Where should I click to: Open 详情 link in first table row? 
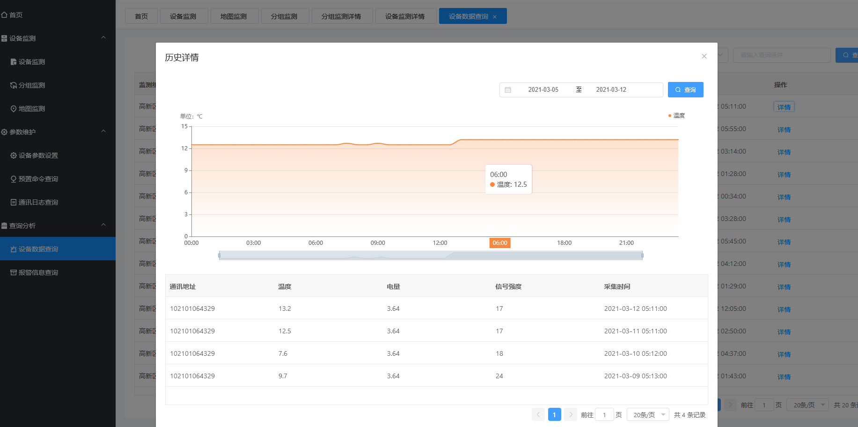click(x=784, y=107)
